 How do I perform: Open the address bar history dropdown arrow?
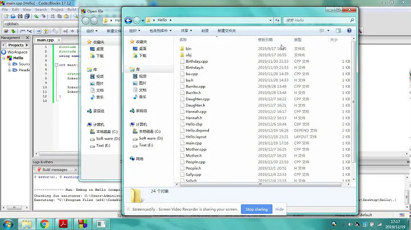(x=270, y=20)
